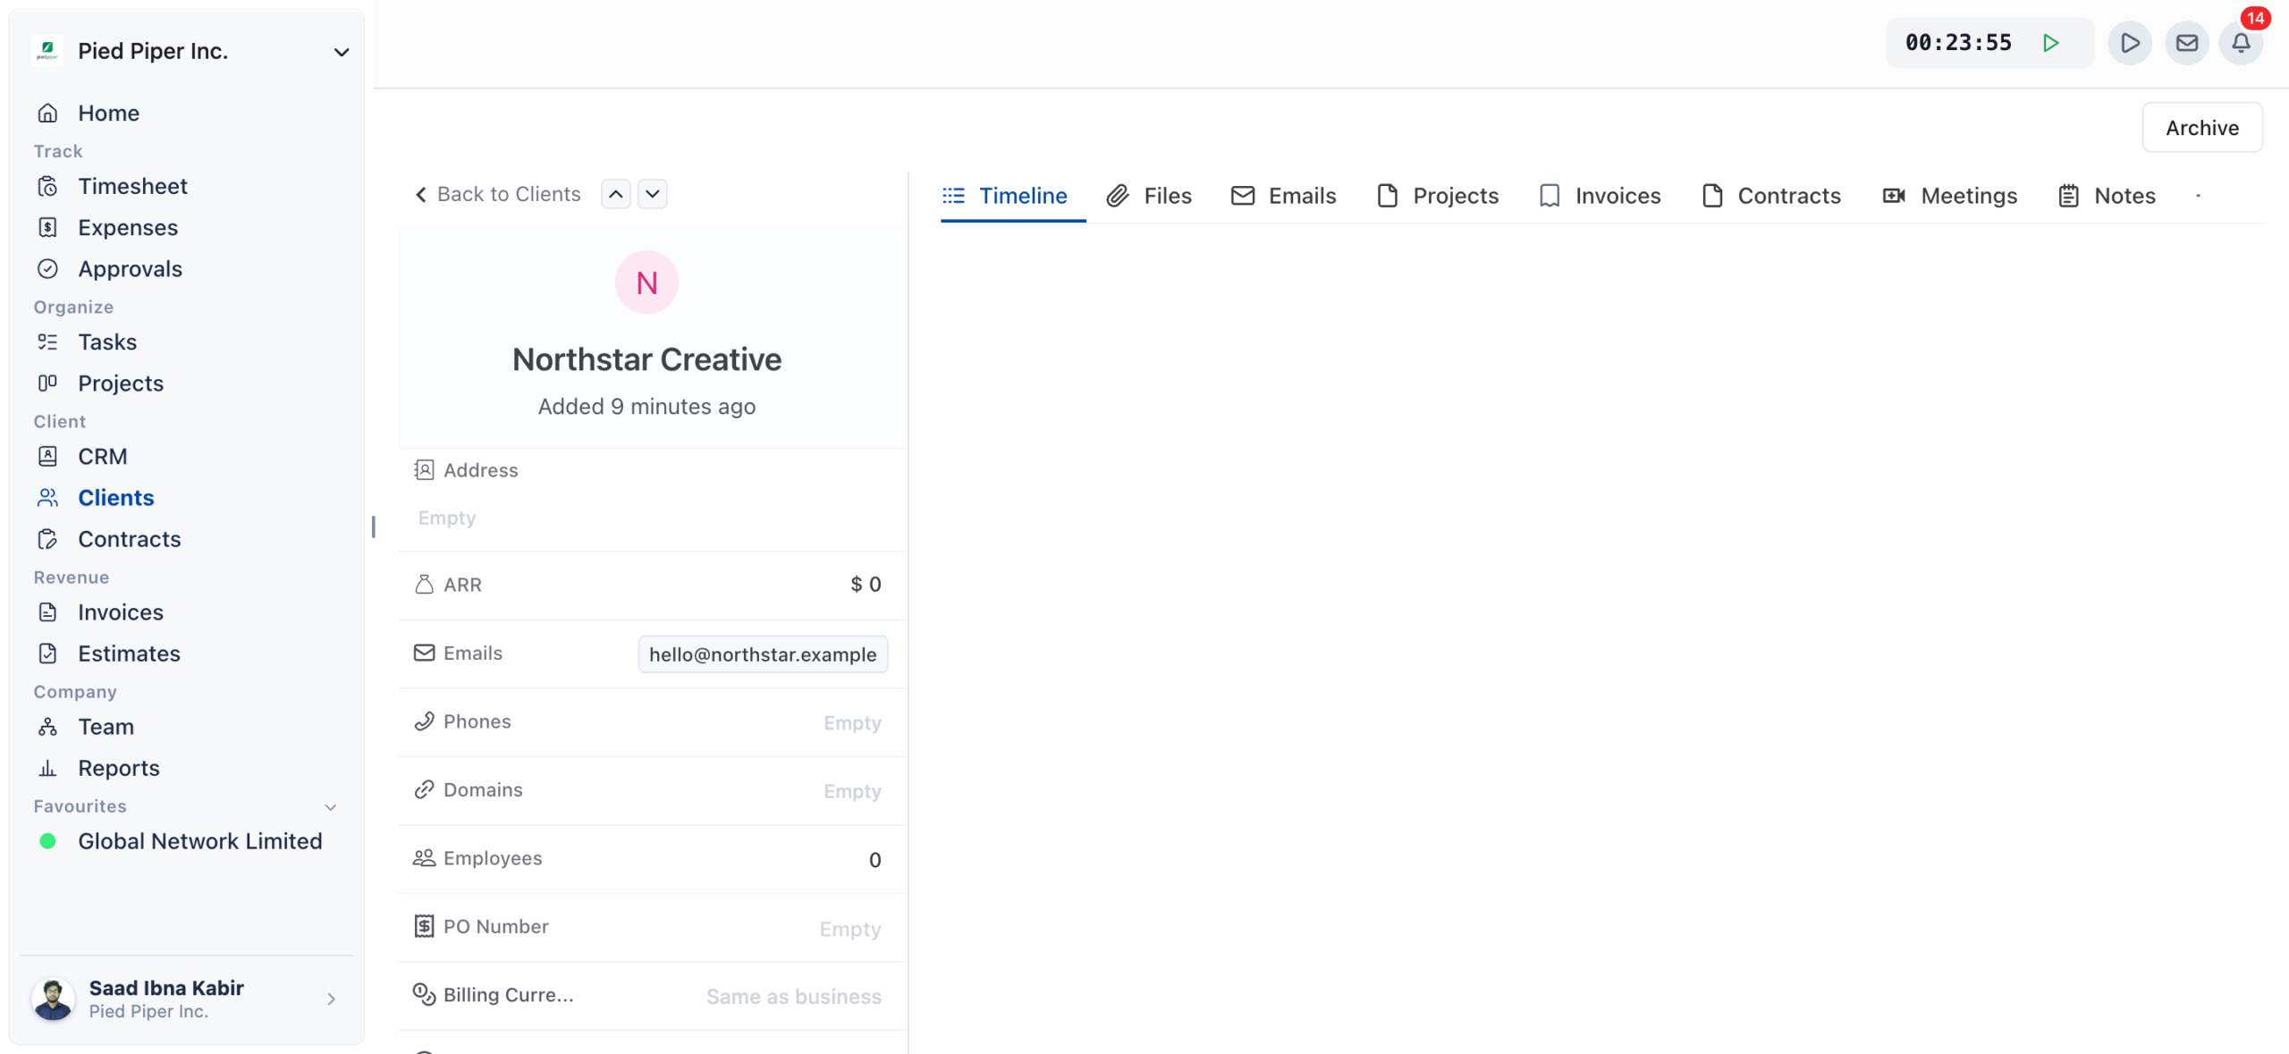Open the Contracts tab
2289x1054 pixels.
coord(1770,196)
